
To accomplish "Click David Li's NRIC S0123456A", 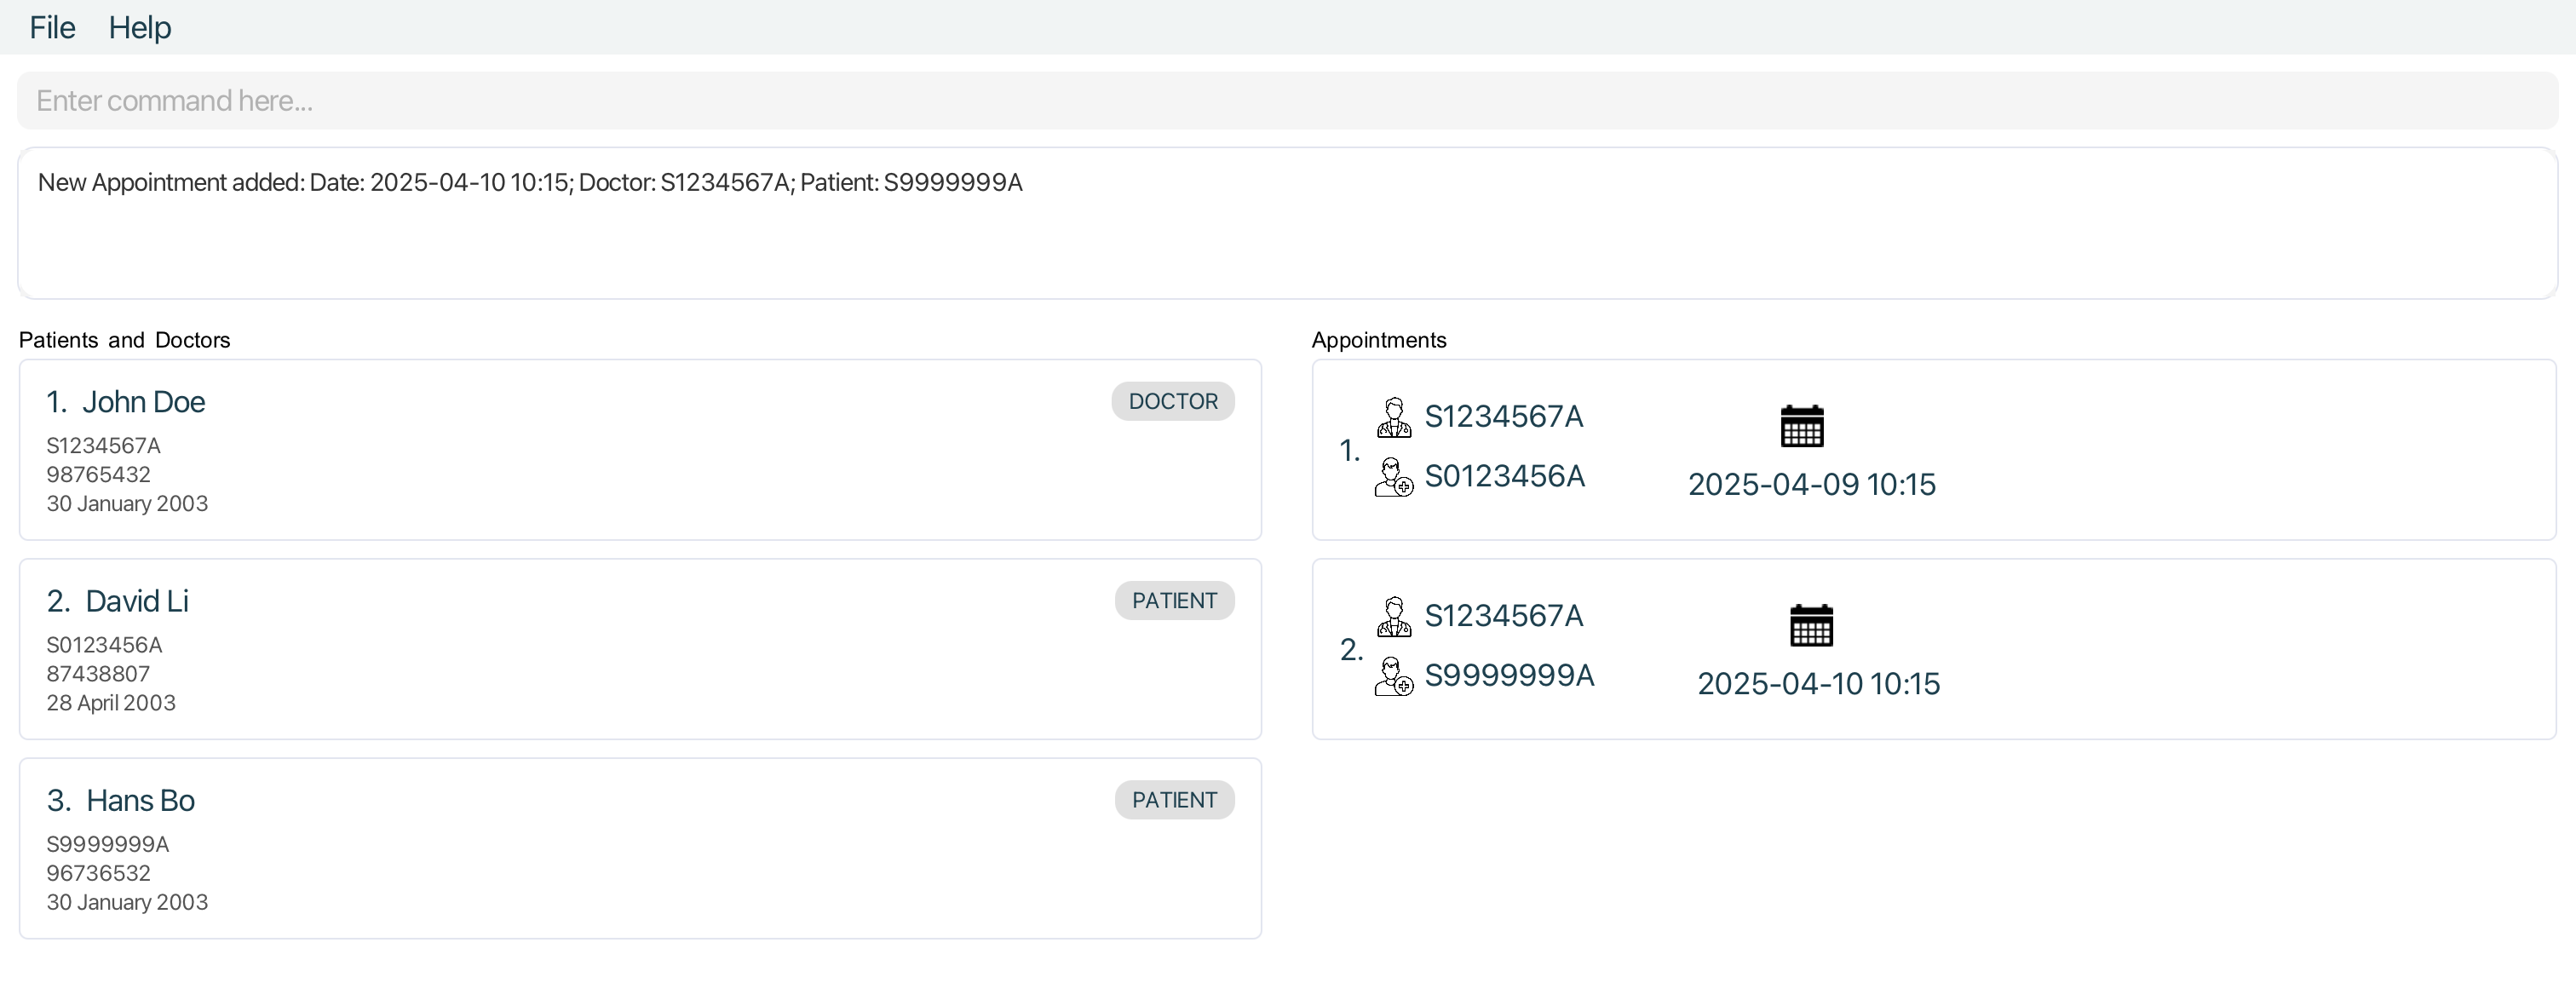I will coord(104,644).
